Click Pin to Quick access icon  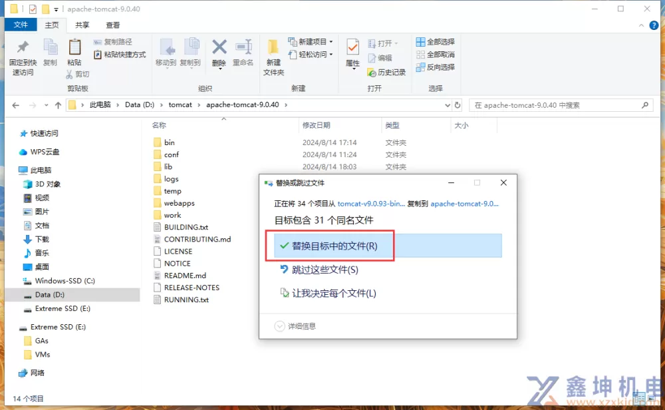click(23, 47)
